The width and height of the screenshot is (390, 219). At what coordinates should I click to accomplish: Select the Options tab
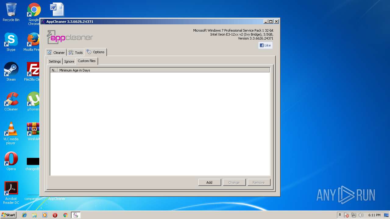[96, 52]
